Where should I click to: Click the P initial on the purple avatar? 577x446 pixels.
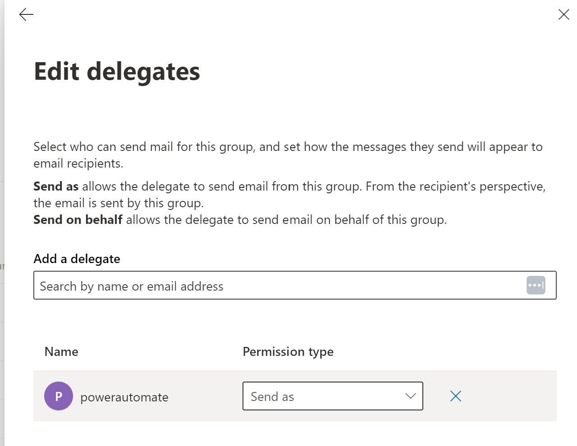click(x=59, y=396)
